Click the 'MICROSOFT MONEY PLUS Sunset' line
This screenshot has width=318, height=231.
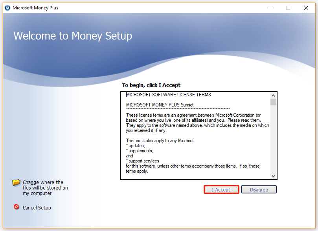(x=160, y=105)
